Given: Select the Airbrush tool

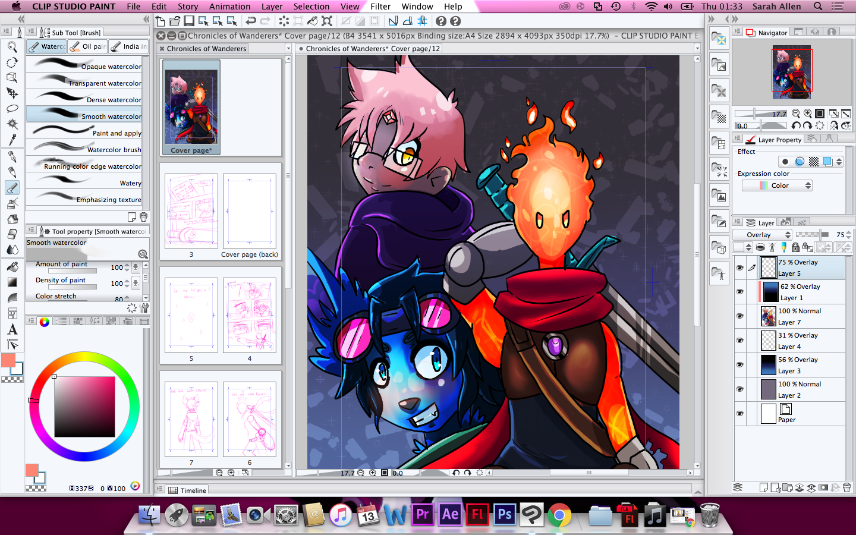Looking at the screenshot, I should click(12, 203).
